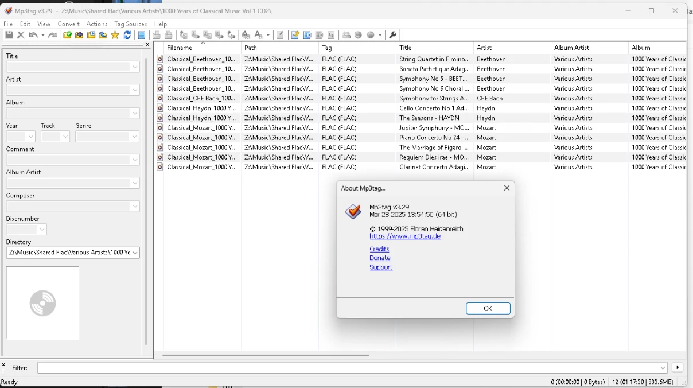Click the Export icon with yellow arrow
This screenshot has height=388, width=693.
click(295, 35)
